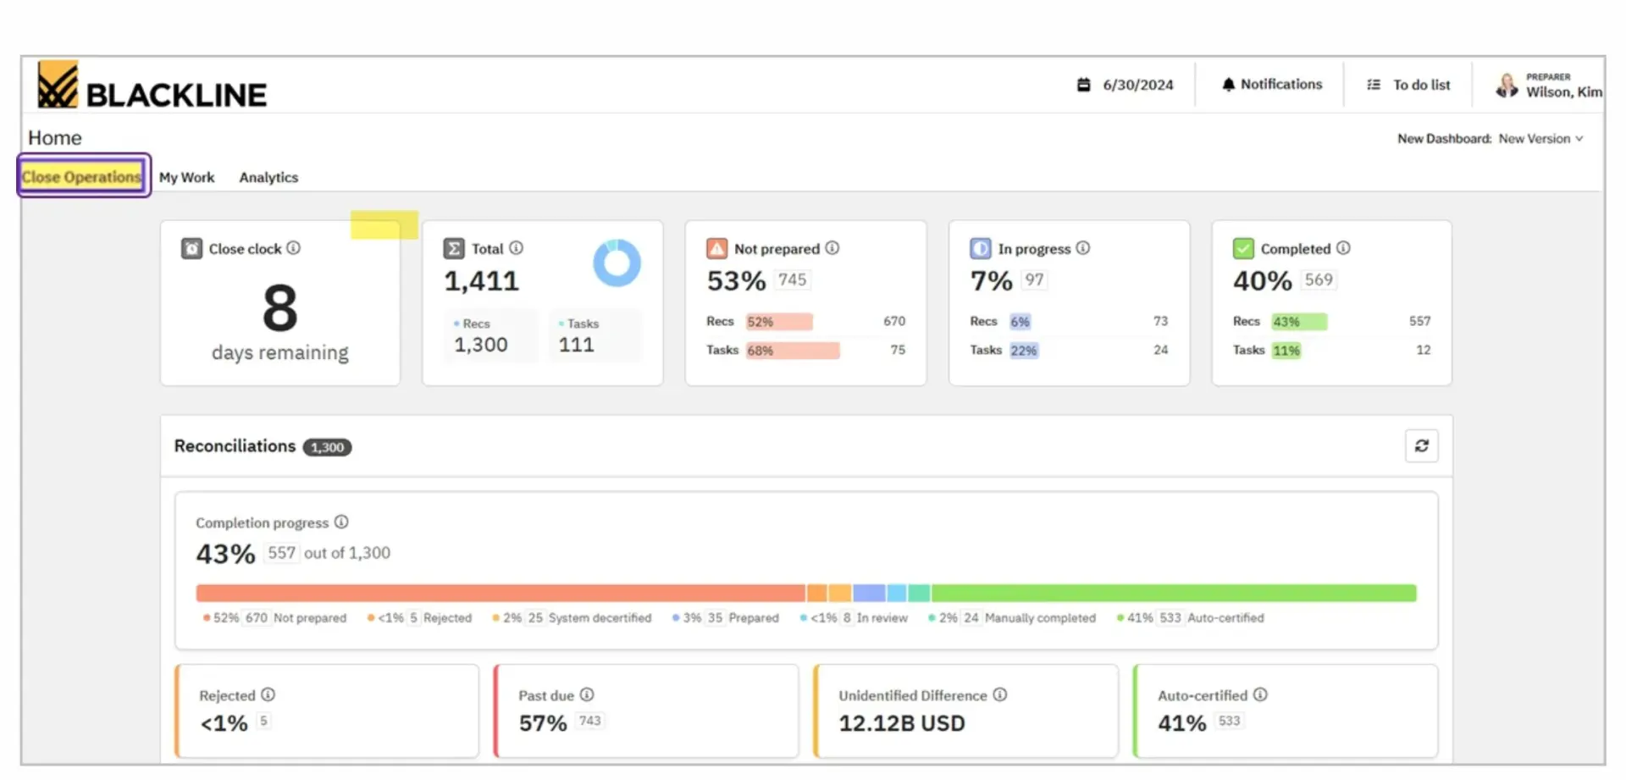Click the info icon next to Unidentified Difference
Image resolution: width=1626 pixels, height=780 pixels.
[x=1000, y=694]
